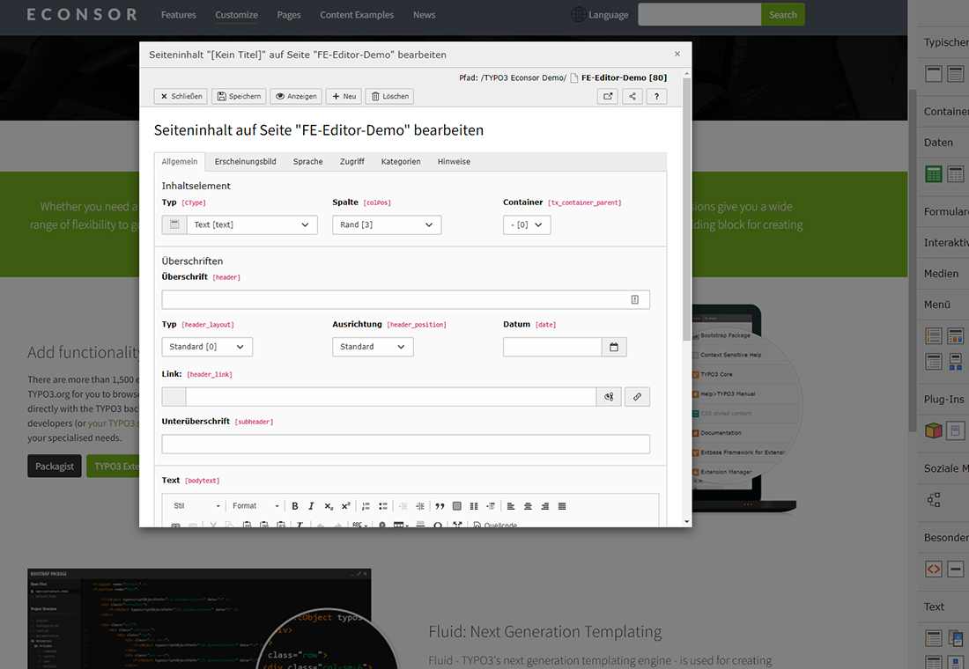This screenshot has height=669, width=969.
Task: Switch to the Hinweise tab
Action: 454,162
